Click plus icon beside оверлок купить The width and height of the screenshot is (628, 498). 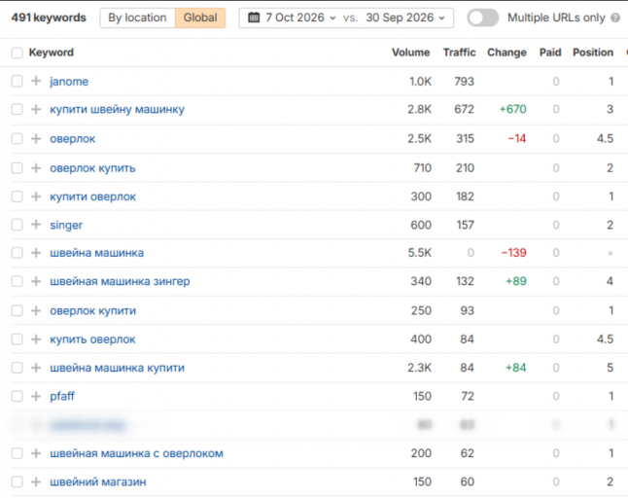[x=36, y=168]
